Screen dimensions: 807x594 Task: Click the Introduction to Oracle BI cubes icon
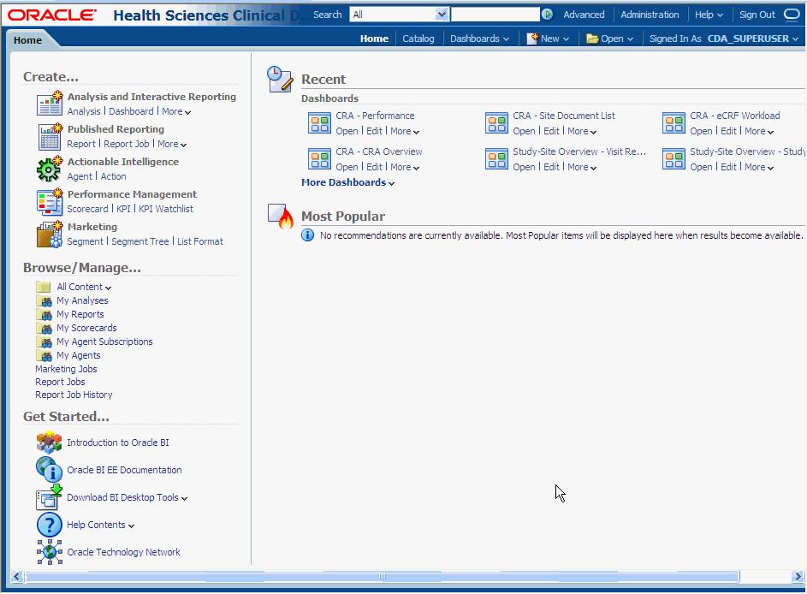[x=50, y=443]
